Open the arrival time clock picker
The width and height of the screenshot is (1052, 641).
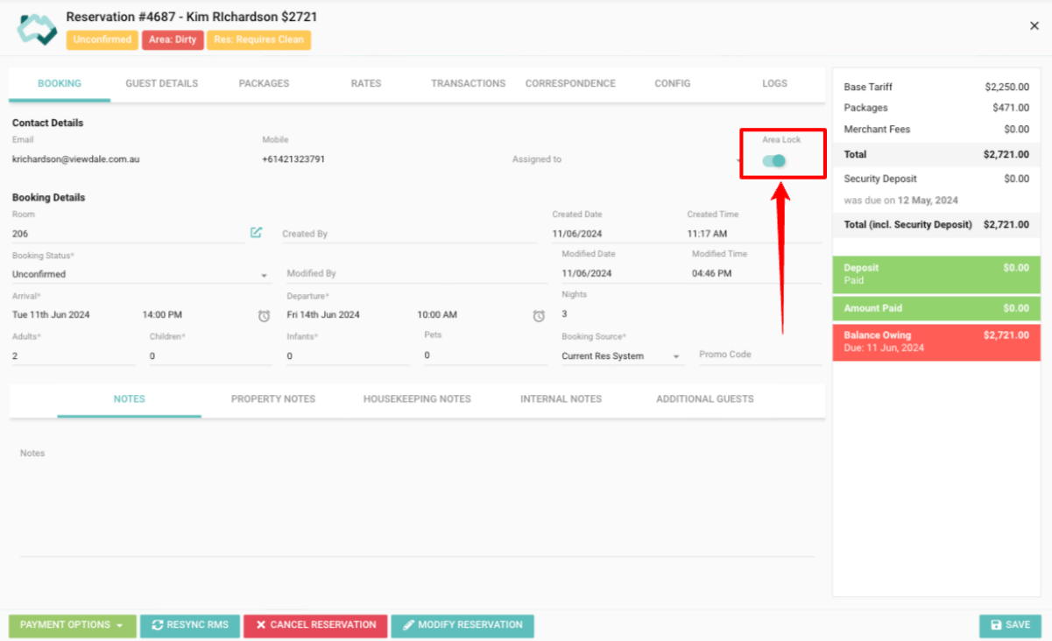[264, 316]
